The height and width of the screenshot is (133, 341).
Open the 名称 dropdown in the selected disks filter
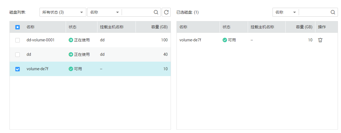pos(286,12)
